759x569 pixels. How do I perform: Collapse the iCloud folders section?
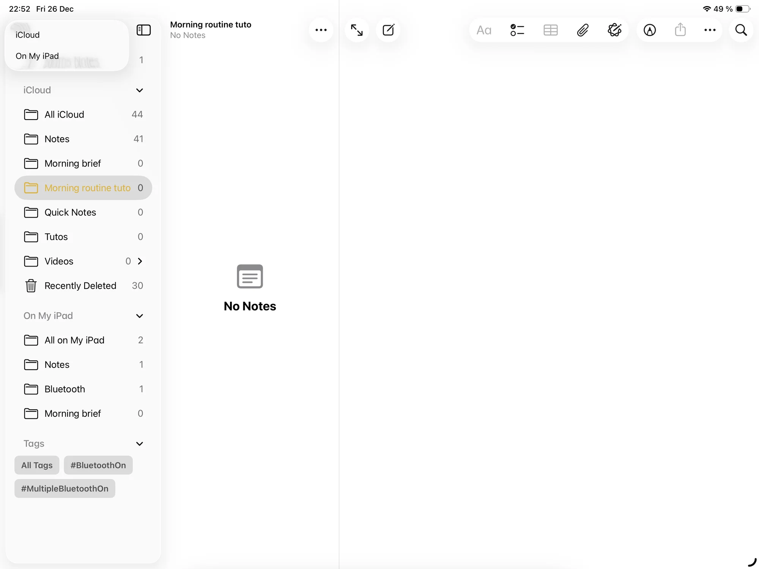[x=139, y=90]
